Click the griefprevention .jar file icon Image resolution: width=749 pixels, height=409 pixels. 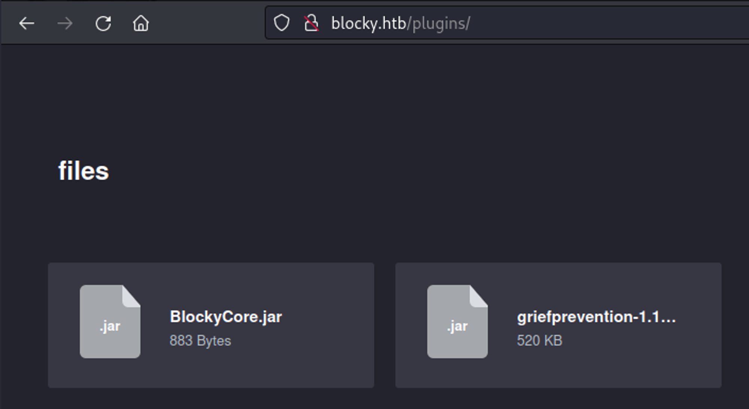457,321
